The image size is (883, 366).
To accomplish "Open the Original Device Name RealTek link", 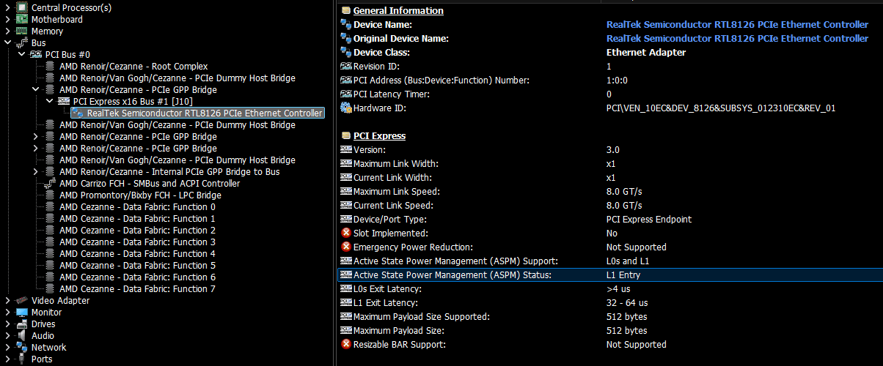I will coord(737,38).
